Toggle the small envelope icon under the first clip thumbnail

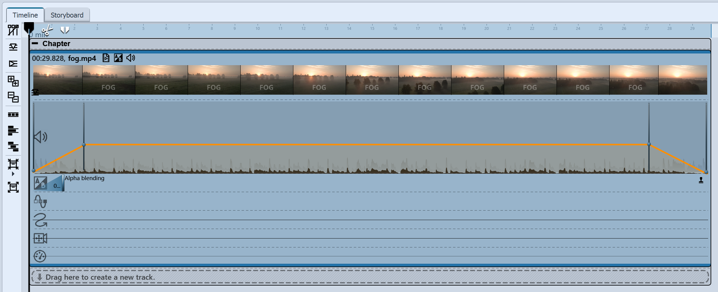click(x=35, y=92)
